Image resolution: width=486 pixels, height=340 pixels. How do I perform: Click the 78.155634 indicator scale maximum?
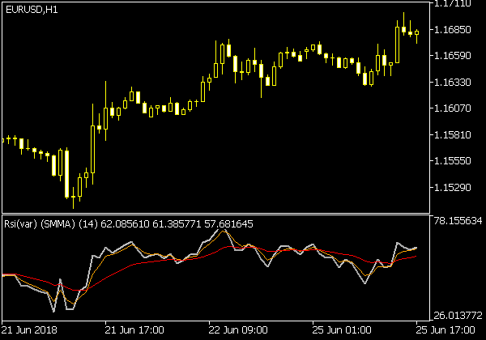[x=458, y=221]
